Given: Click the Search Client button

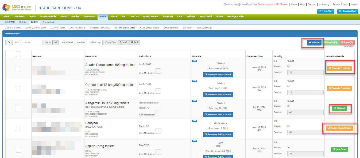Looking at the screenshot, I should [x=348, y=11].
